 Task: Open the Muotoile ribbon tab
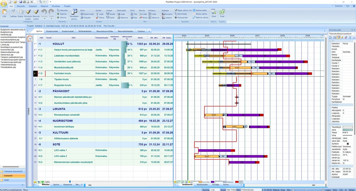coord(21,6)
